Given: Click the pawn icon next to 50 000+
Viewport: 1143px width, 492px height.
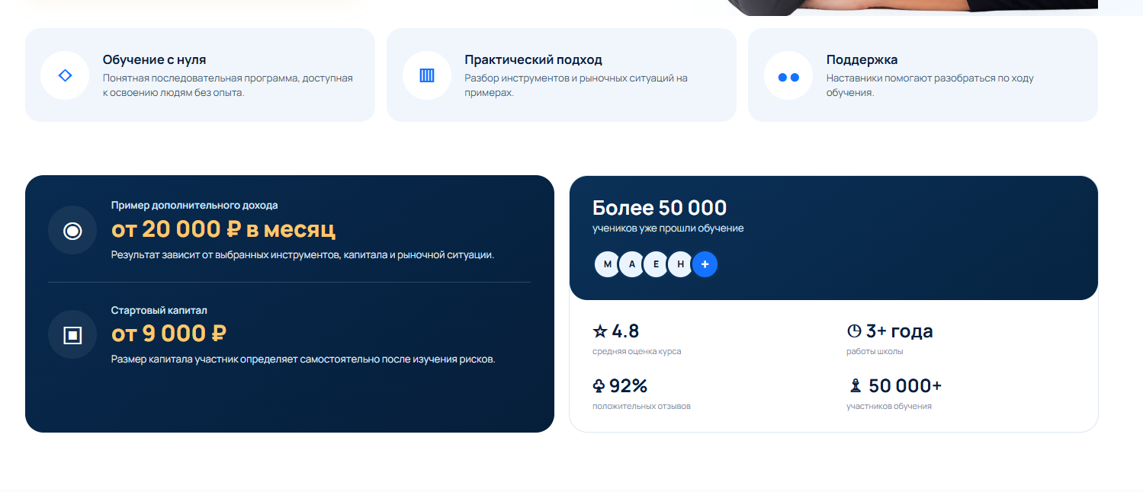Looking at the screenshot, I should pos(855,386).
